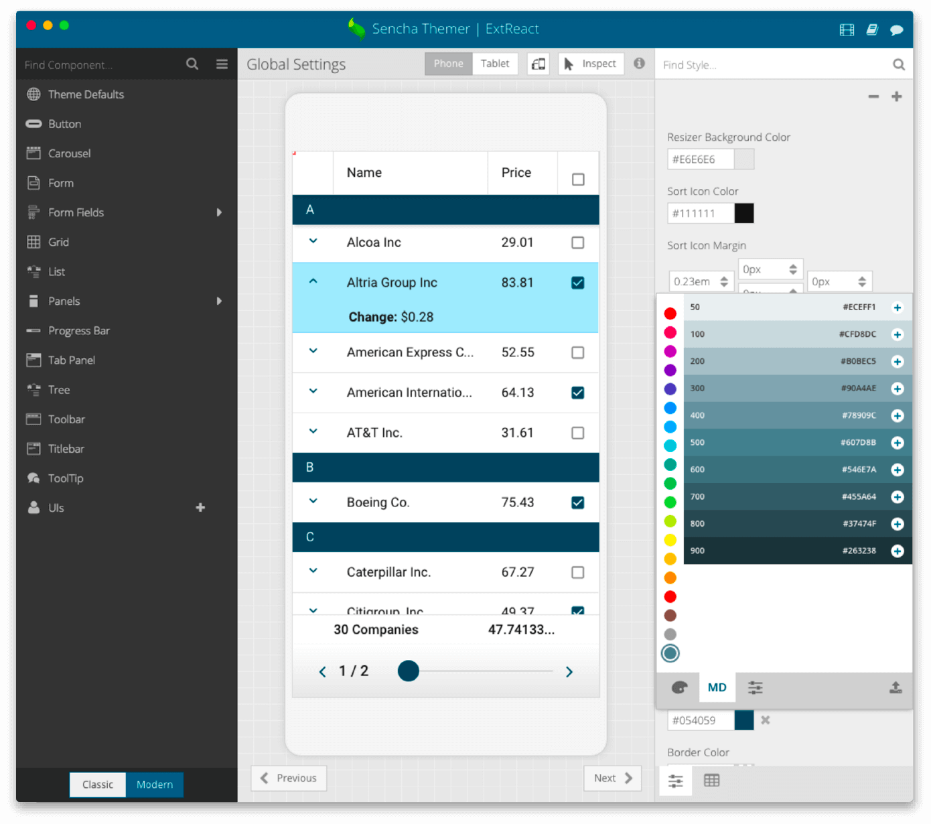Click the device orientation rotate icon
The width and height of the screenshot is (931, 824).
point(539,64)
